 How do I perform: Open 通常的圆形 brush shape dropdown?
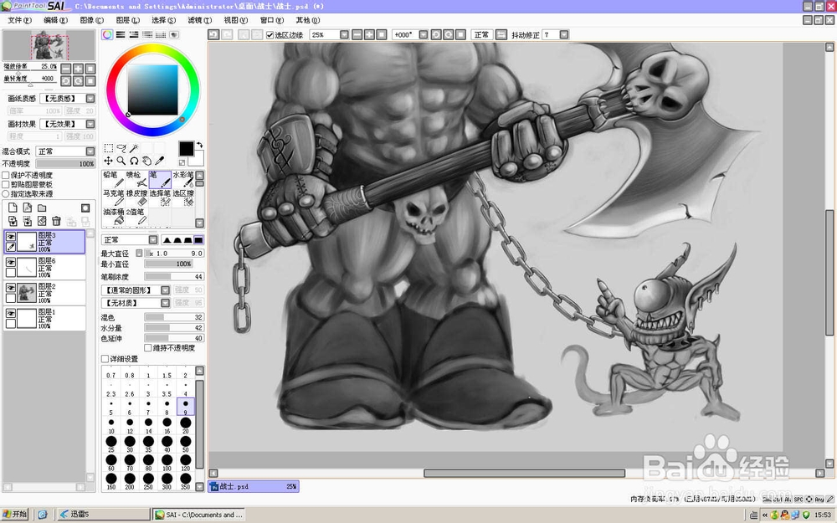165,290
